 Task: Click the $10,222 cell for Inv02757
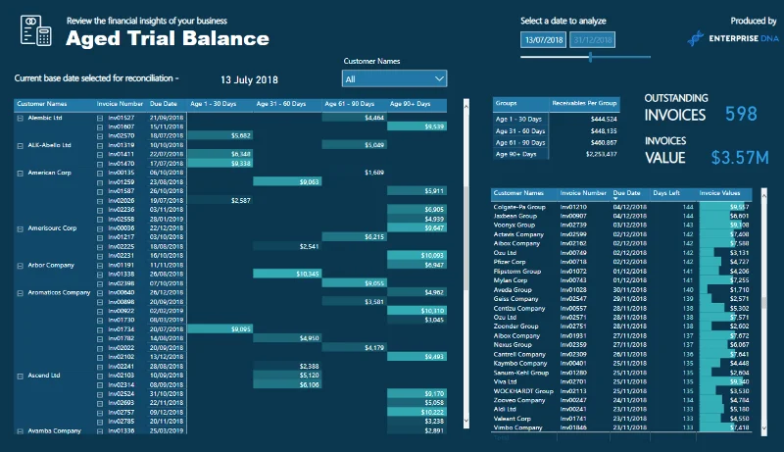(416, 412)
